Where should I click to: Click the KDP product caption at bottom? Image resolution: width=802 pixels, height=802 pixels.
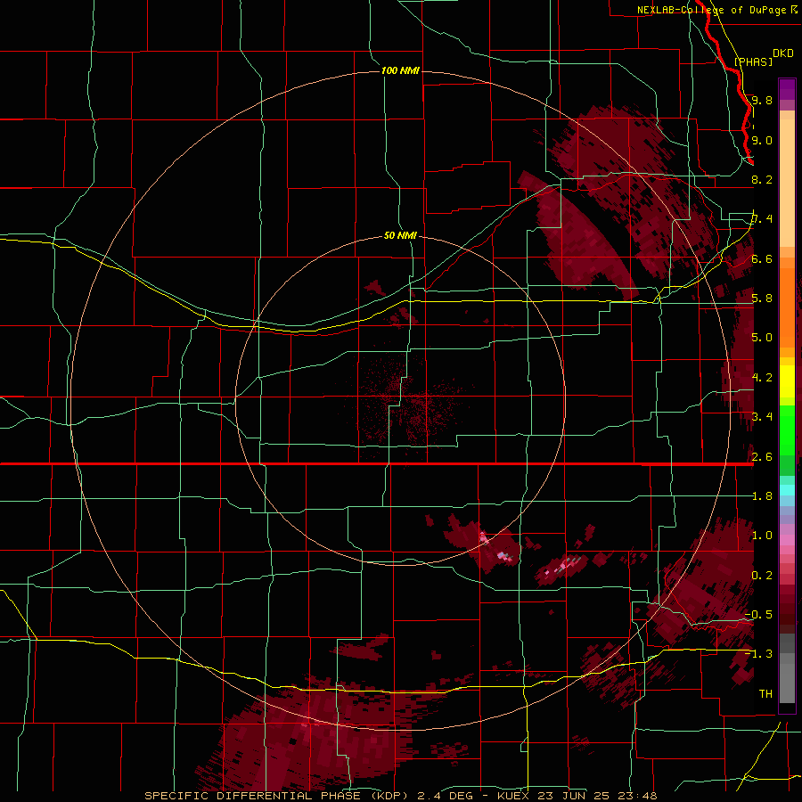[400, 796]
